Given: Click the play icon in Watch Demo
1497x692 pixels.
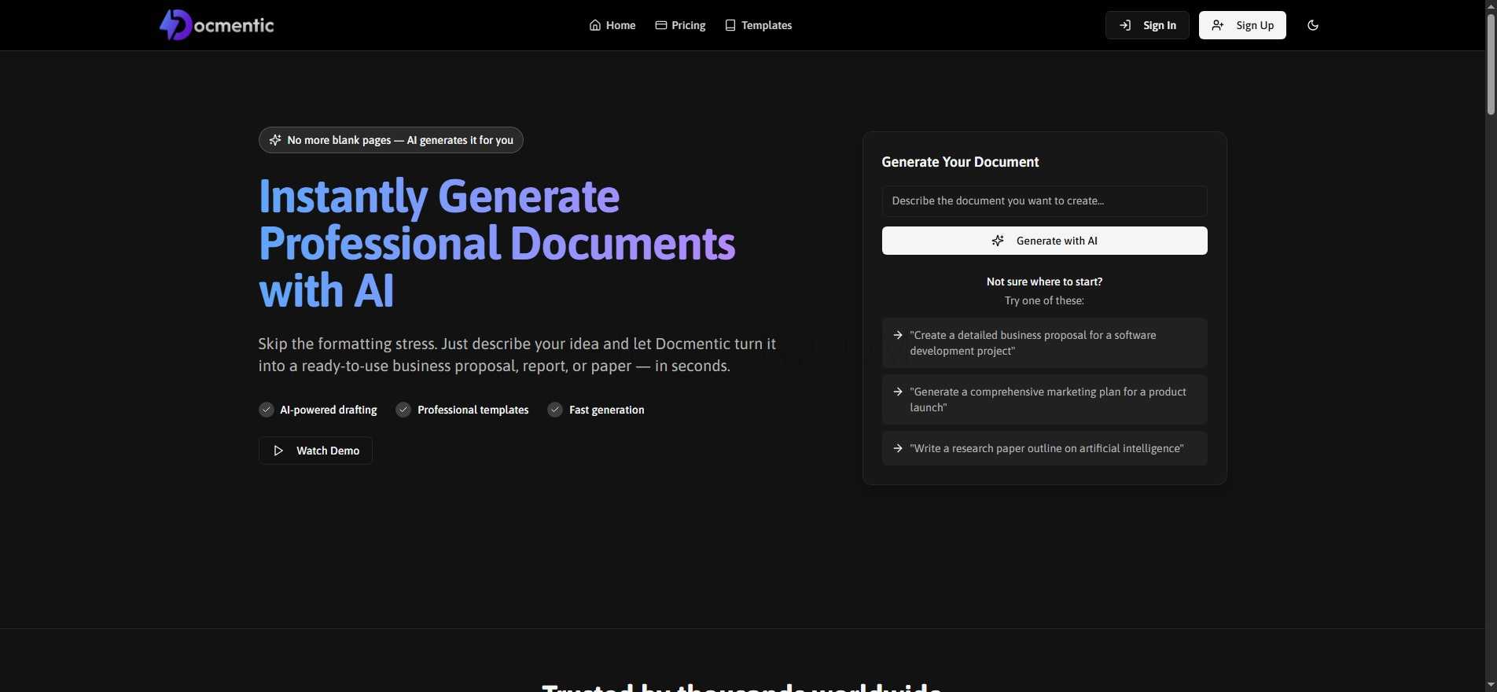Looking at the screenshot, I should 278,451.
